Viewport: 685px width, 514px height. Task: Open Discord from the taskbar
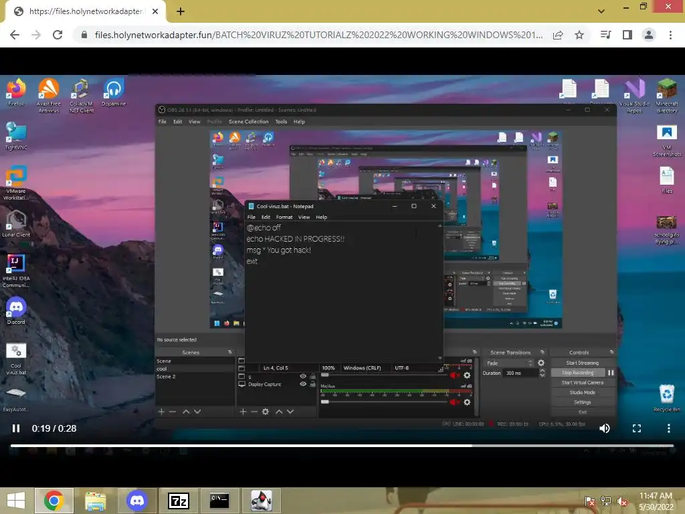click(137, 501)
